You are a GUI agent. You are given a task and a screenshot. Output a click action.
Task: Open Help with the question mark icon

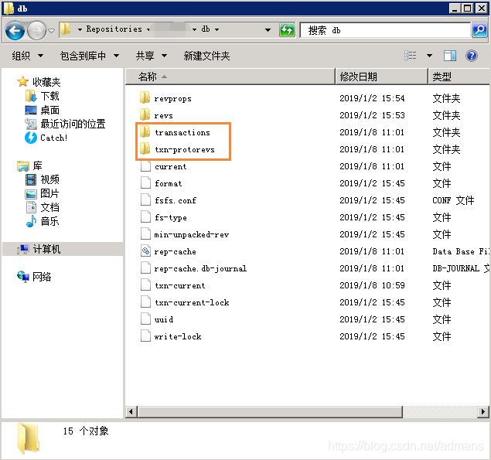(471, 56)
